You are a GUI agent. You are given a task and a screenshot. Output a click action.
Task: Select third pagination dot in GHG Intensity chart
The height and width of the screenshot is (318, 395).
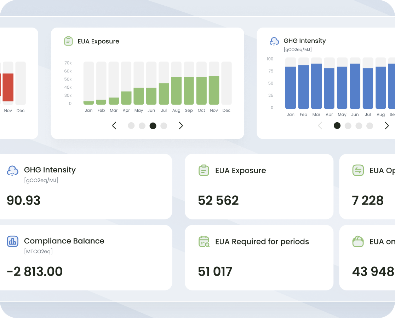(359, 125)
